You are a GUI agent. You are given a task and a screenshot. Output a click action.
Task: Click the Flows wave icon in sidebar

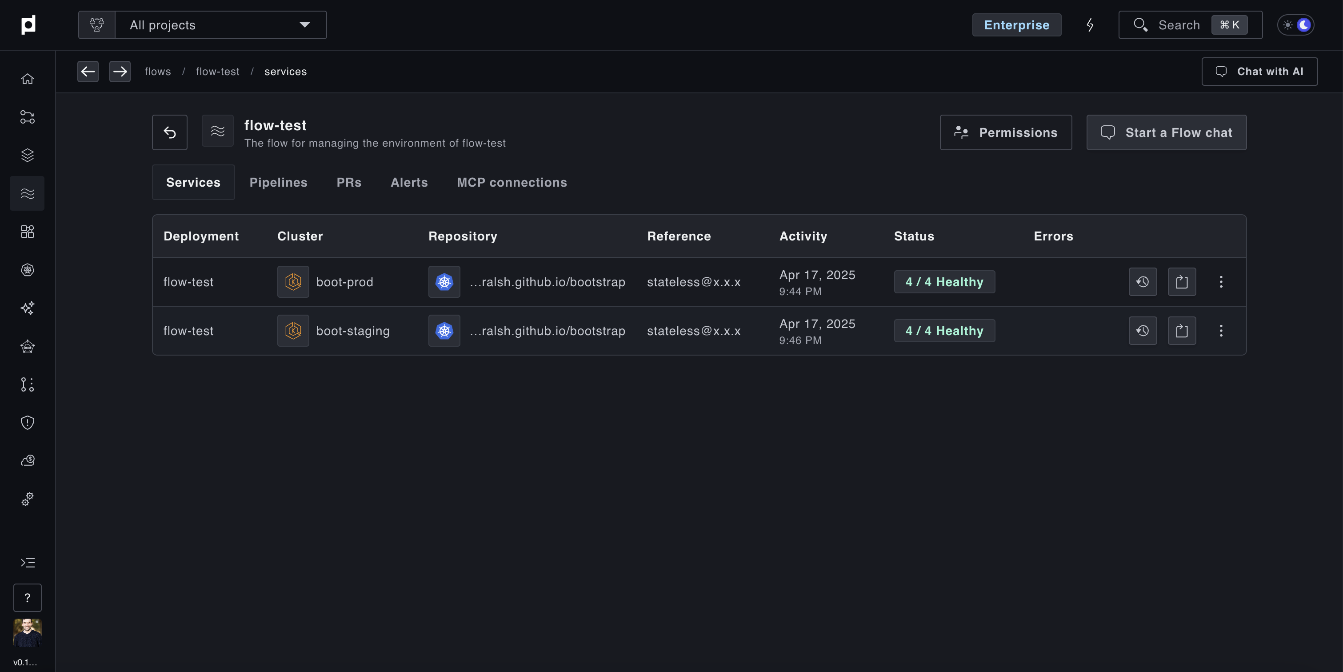click(27, 193)
